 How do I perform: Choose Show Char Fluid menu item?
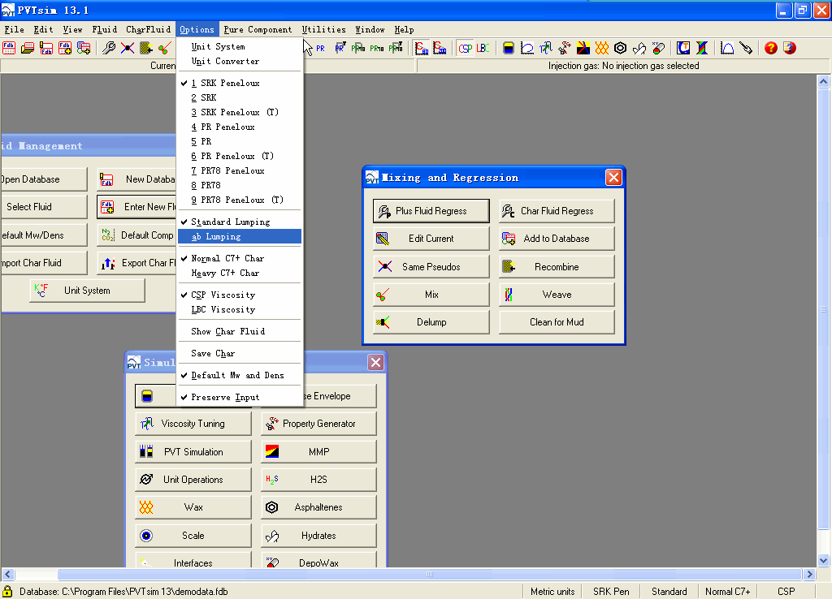coord(240,332)
